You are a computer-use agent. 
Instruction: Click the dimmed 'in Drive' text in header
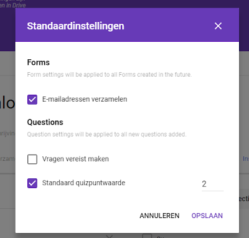coord(13,5)
